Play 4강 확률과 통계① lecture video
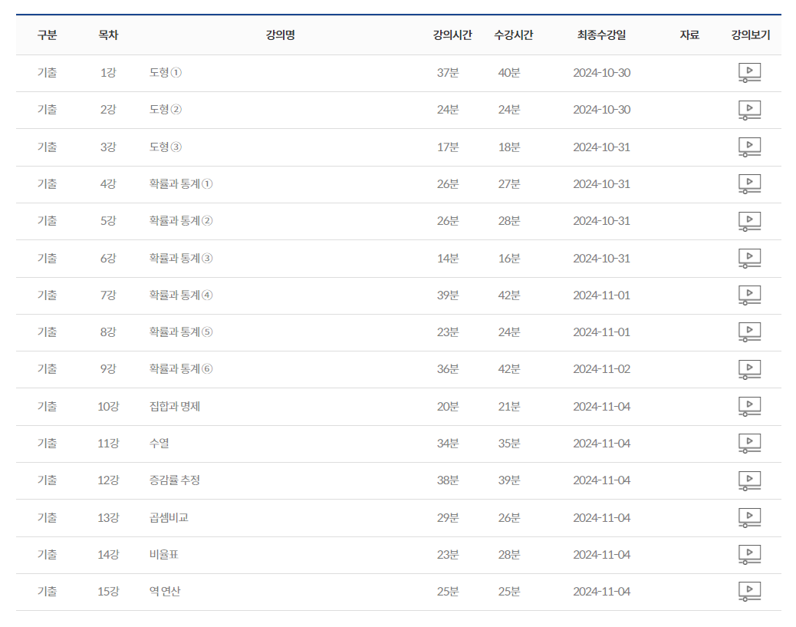 (x=749, y=184)
